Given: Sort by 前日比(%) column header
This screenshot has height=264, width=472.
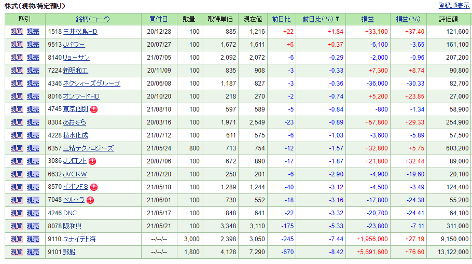Looking at the screenshot, I should click(x=318, y=19).
